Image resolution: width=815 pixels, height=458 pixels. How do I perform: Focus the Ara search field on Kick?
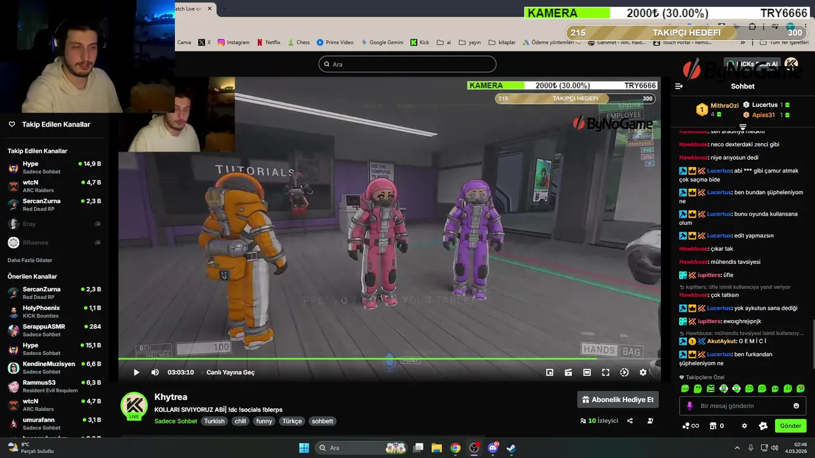pyautogui.click(x=407, y=64)
